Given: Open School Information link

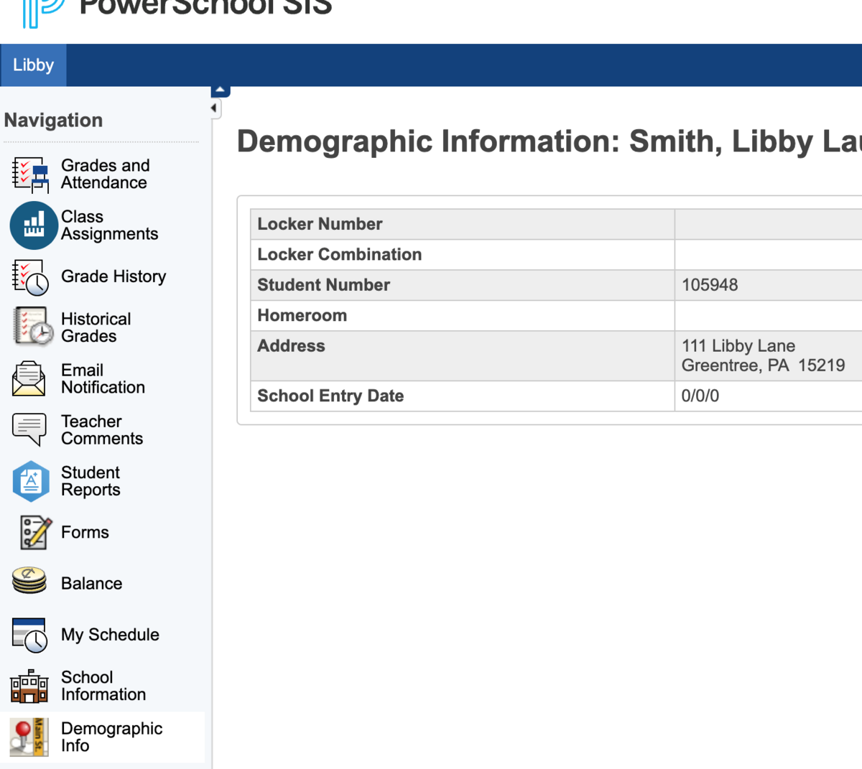Looking at the screenshot, I should point(103,686).
